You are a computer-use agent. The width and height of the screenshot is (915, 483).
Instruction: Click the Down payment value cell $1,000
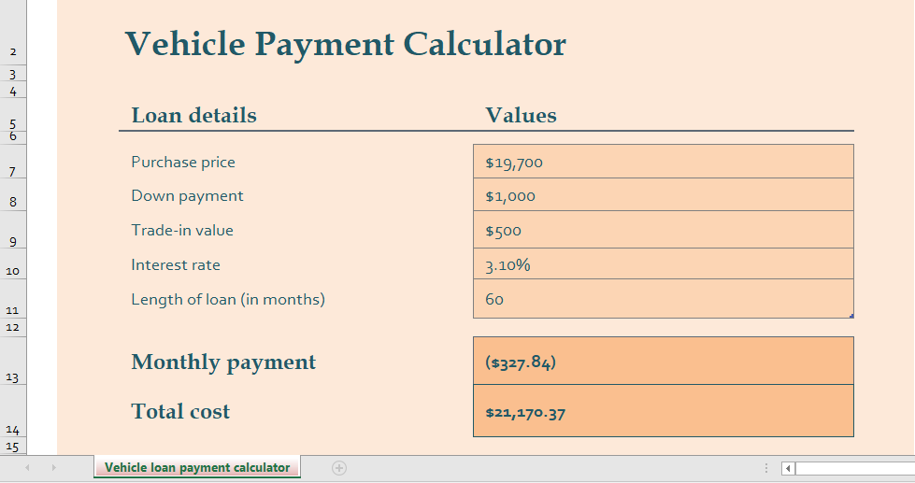(663, 195)
